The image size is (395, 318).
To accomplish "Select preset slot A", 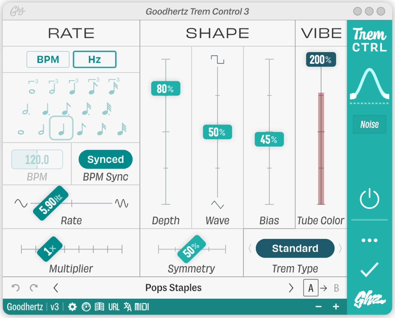I will 311,288.
